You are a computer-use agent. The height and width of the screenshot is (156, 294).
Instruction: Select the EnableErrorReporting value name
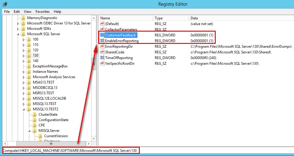[122, 41]
